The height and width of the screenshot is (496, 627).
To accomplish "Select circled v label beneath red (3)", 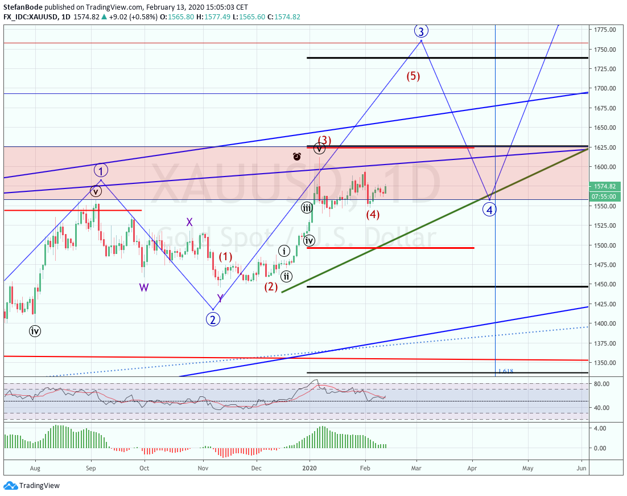I will click(319, 149).
